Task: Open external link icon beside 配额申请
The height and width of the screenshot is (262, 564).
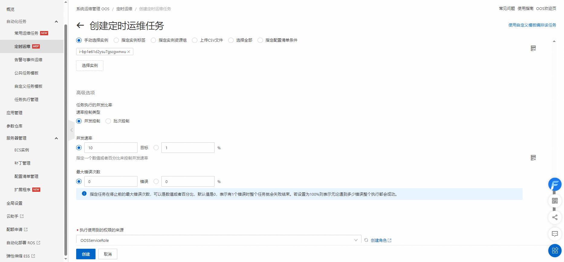Action: (26, 229)
